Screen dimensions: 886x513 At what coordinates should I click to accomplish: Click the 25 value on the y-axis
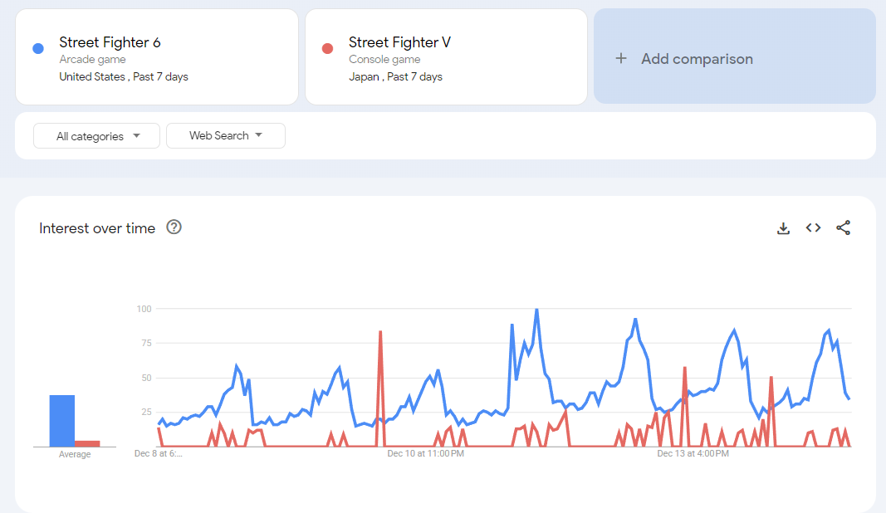(146, 412)
